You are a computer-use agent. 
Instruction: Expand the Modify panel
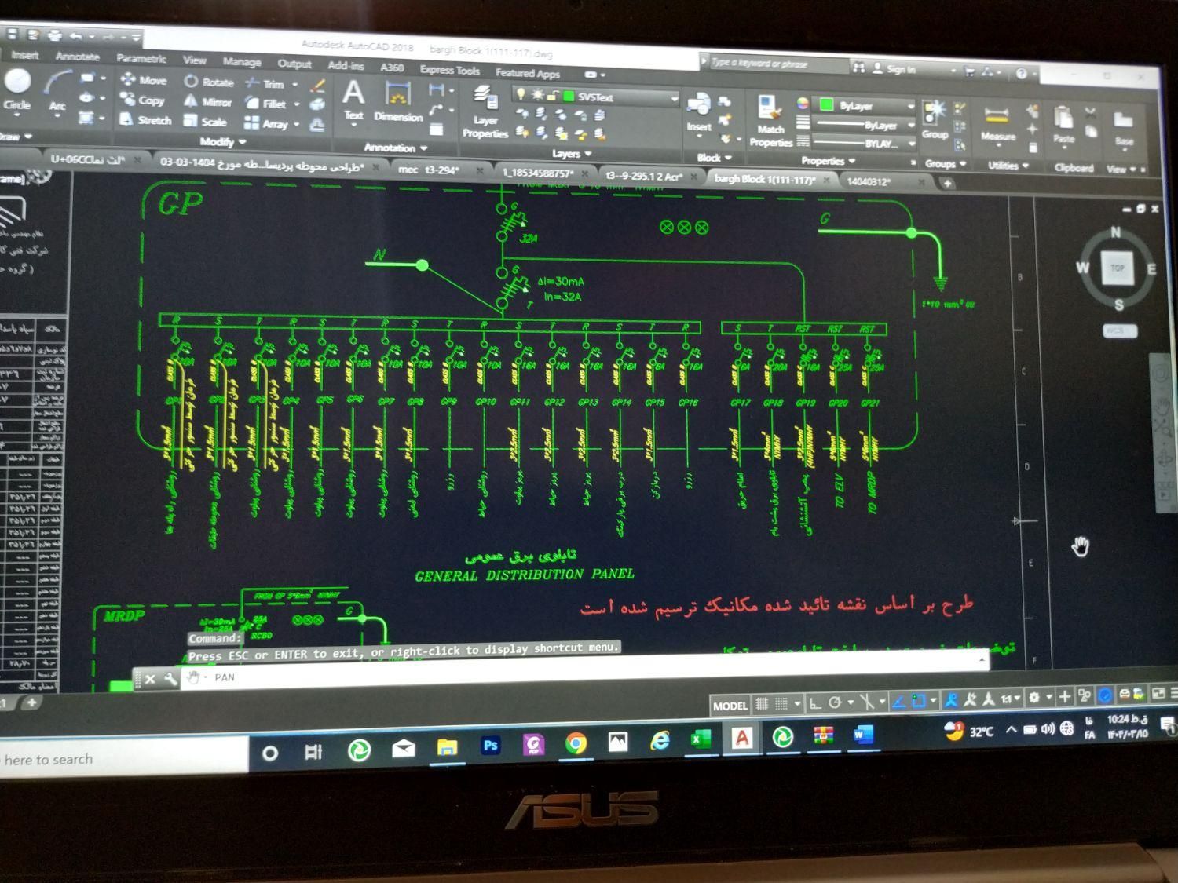(222, 142)
